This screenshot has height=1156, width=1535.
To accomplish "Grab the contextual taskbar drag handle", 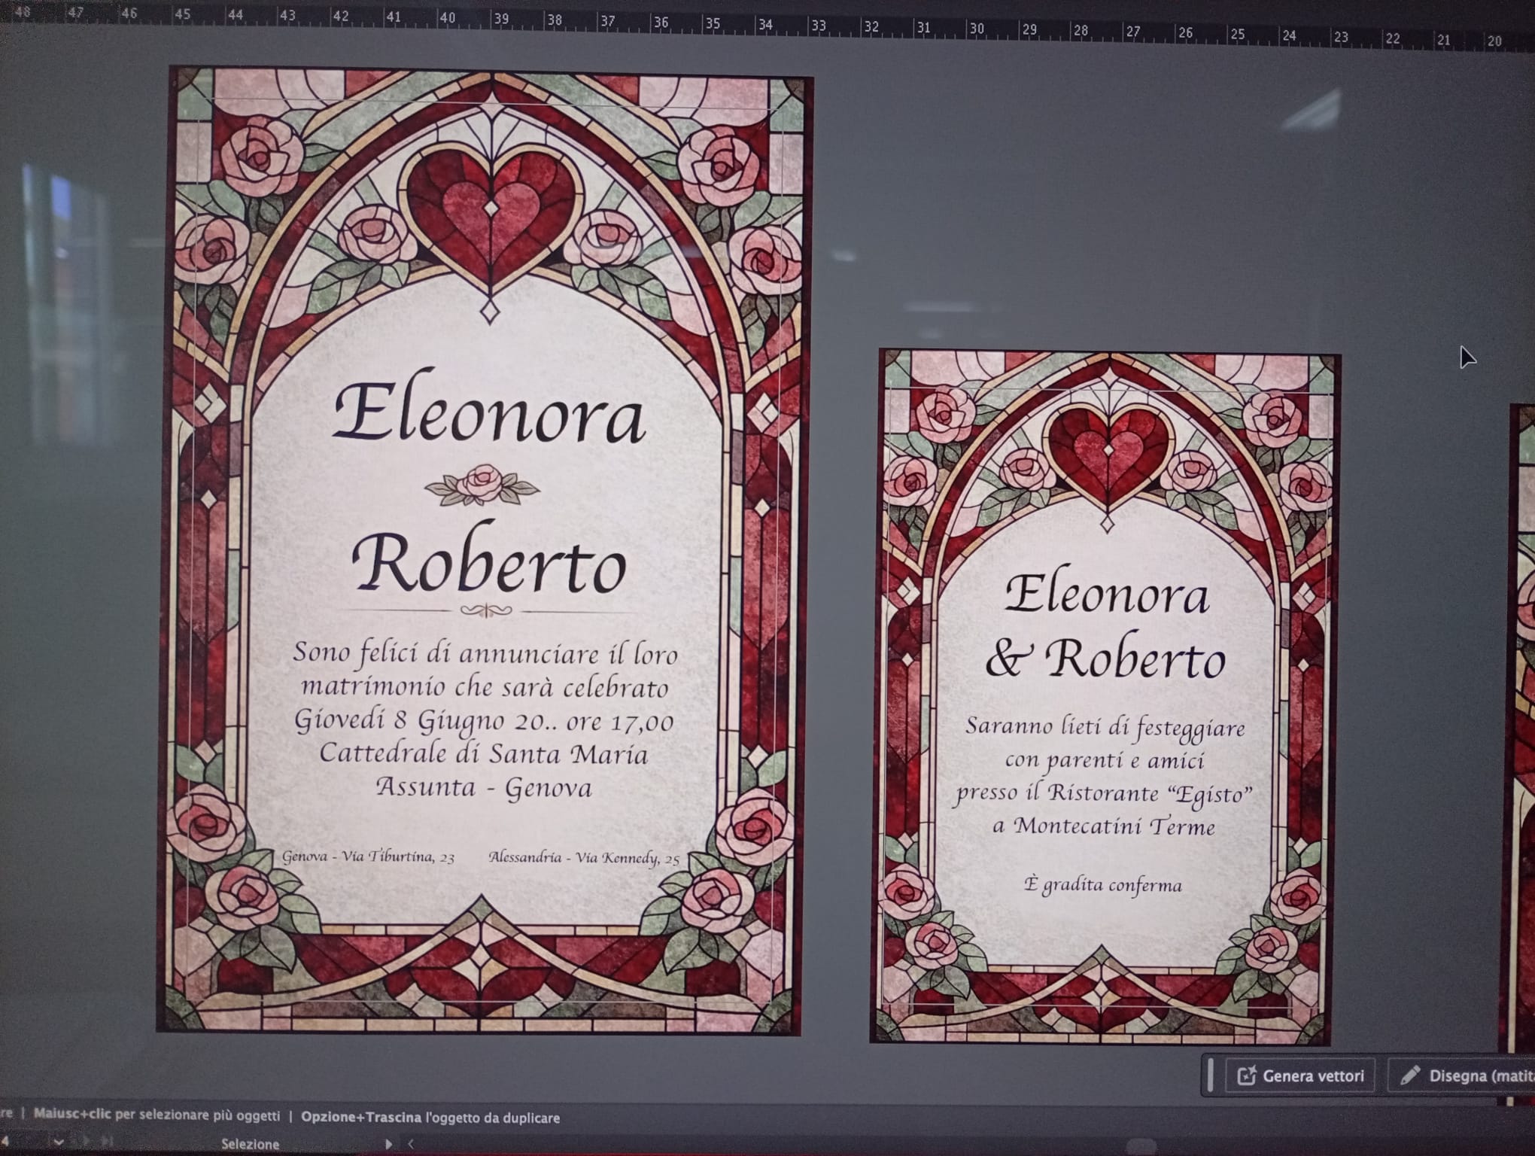I will tap(1210, 1075).
